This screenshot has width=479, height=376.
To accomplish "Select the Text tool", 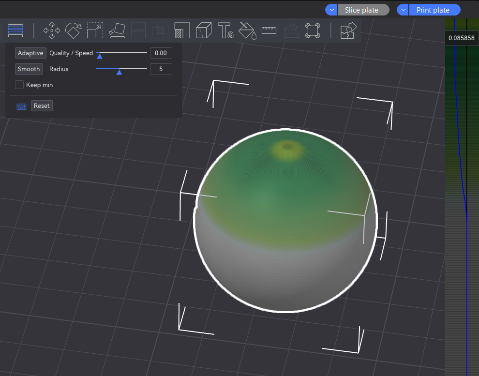I will (225, 30).
